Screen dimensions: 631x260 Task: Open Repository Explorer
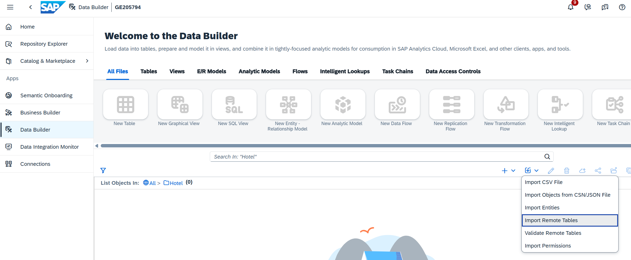[x=47, y=44]
